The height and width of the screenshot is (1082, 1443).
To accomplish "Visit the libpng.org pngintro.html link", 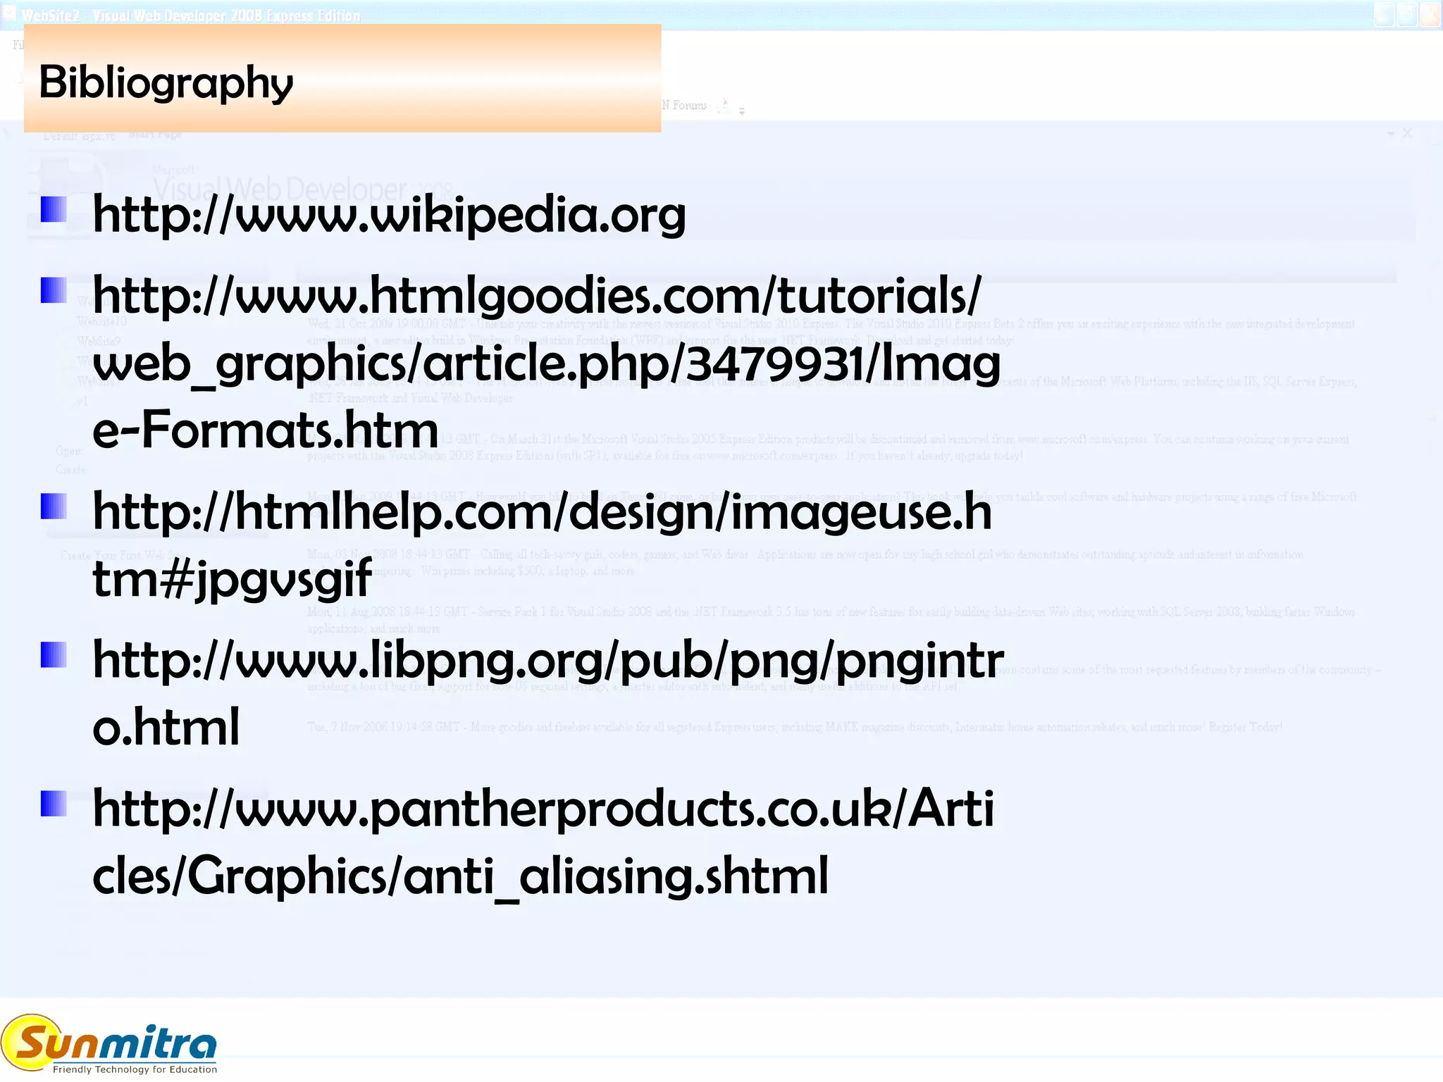I will 547,692.
